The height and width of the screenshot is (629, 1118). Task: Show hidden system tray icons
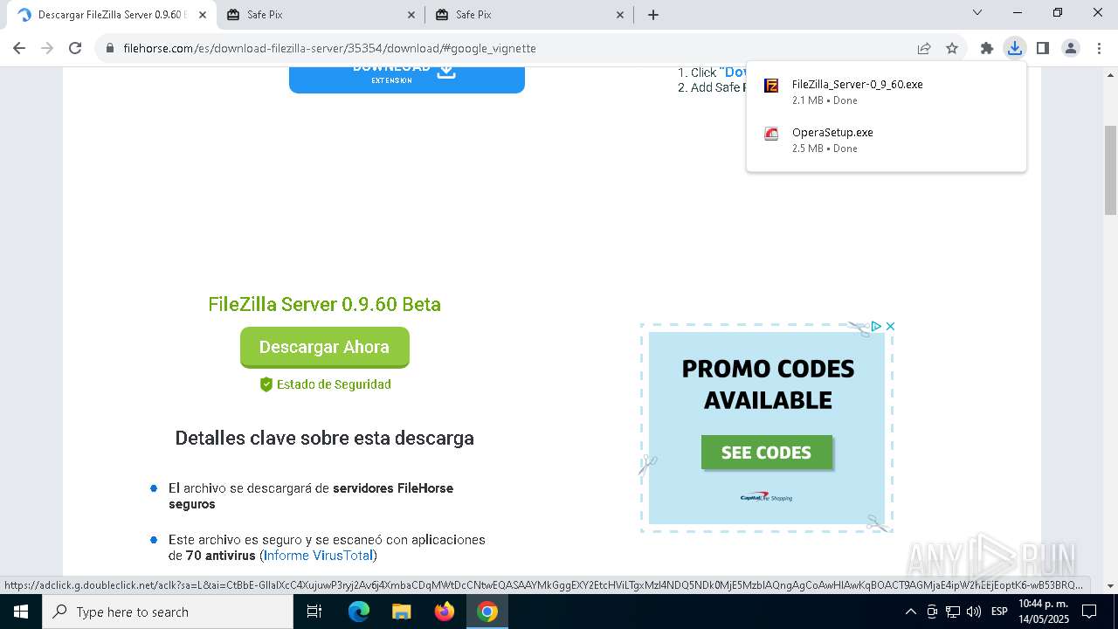point(911,612)
